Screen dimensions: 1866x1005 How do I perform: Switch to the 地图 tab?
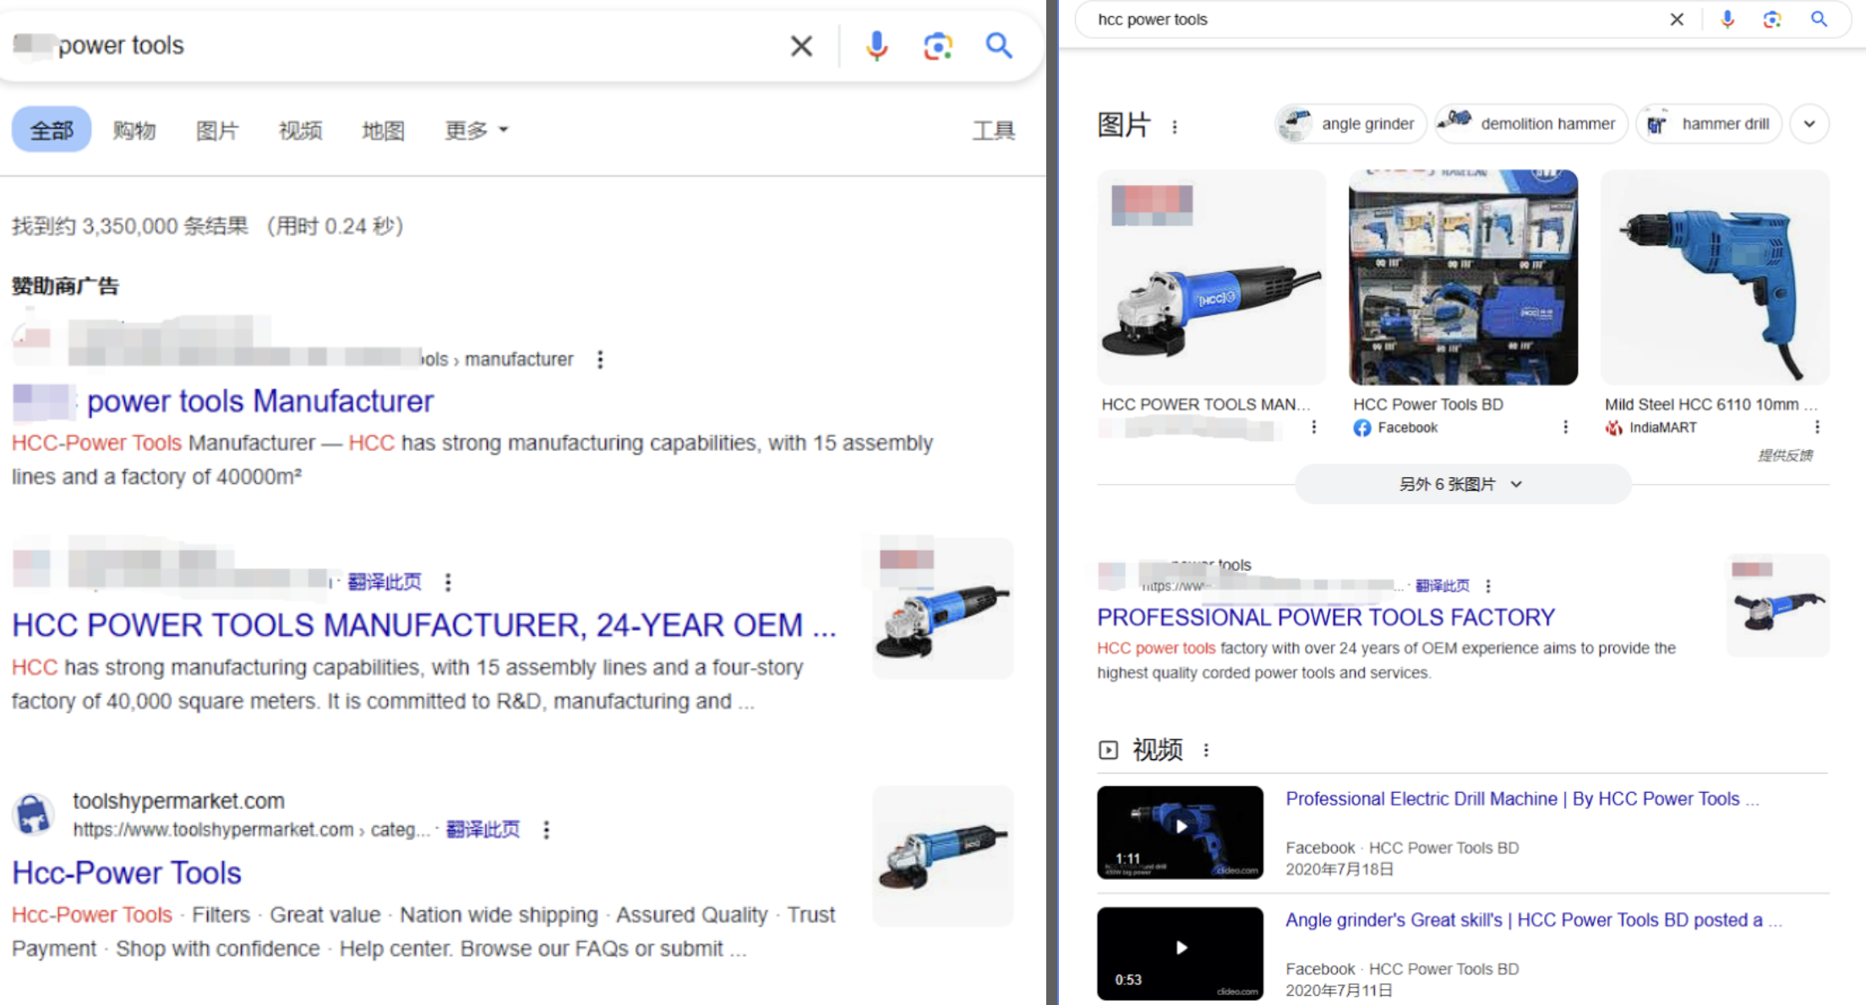[383, 130]
